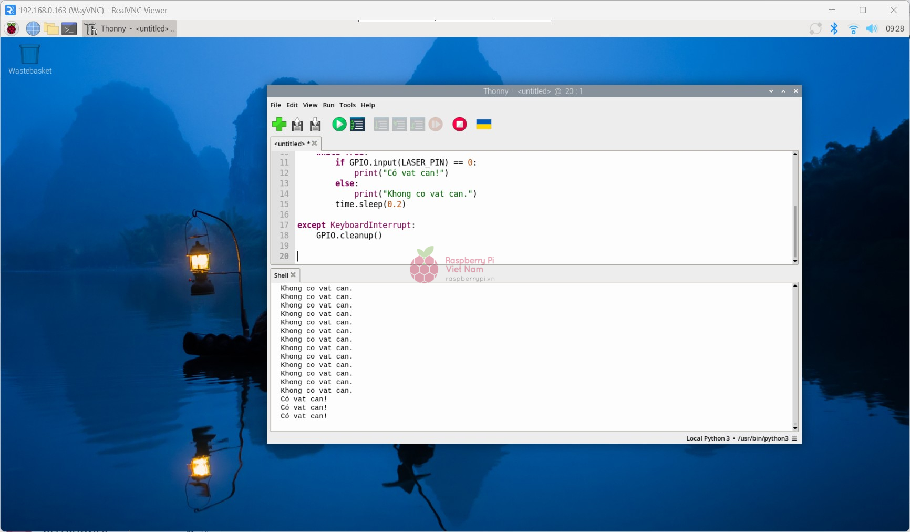
Task: Click the Save file icon in toolbar
Action: click(x=315, y=125)
